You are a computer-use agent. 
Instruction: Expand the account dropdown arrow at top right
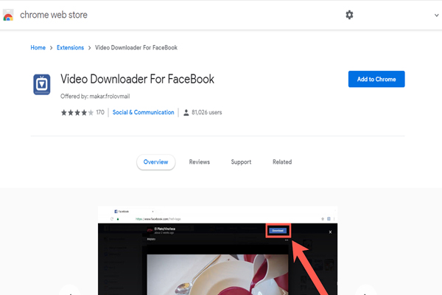436,15
